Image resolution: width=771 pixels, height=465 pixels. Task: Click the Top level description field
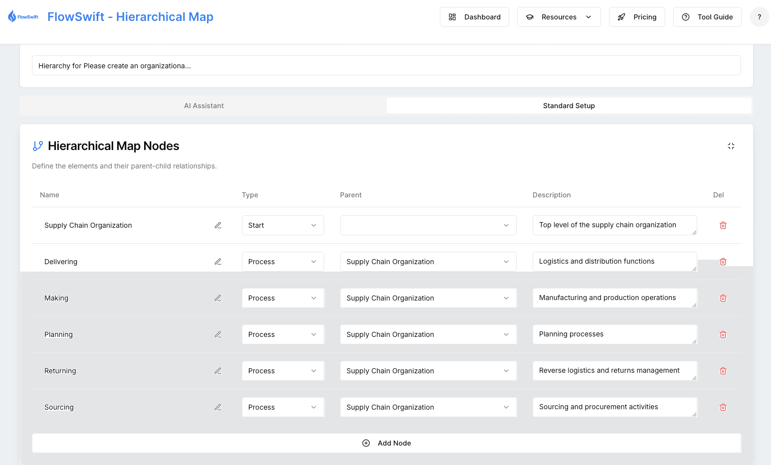click(x=614, y=225)
